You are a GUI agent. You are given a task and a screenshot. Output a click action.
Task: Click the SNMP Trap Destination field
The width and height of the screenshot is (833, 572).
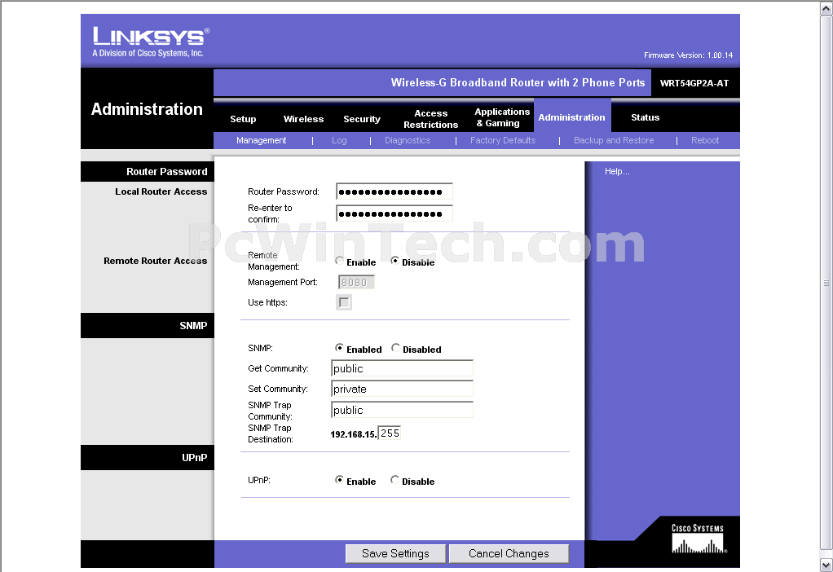click(x=390, y=433)
